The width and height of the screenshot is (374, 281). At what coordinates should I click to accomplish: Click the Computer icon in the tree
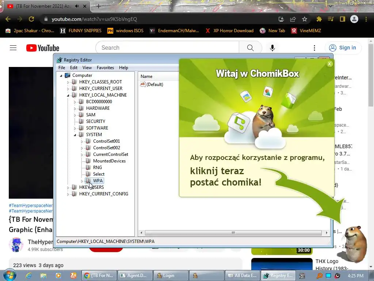[68, 75]
